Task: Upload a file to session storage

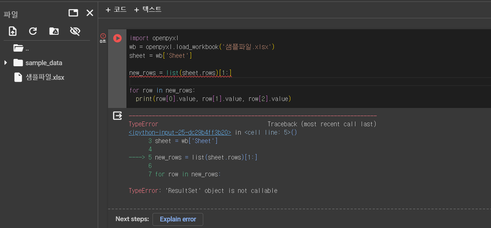Action: [x=12, y=31]
